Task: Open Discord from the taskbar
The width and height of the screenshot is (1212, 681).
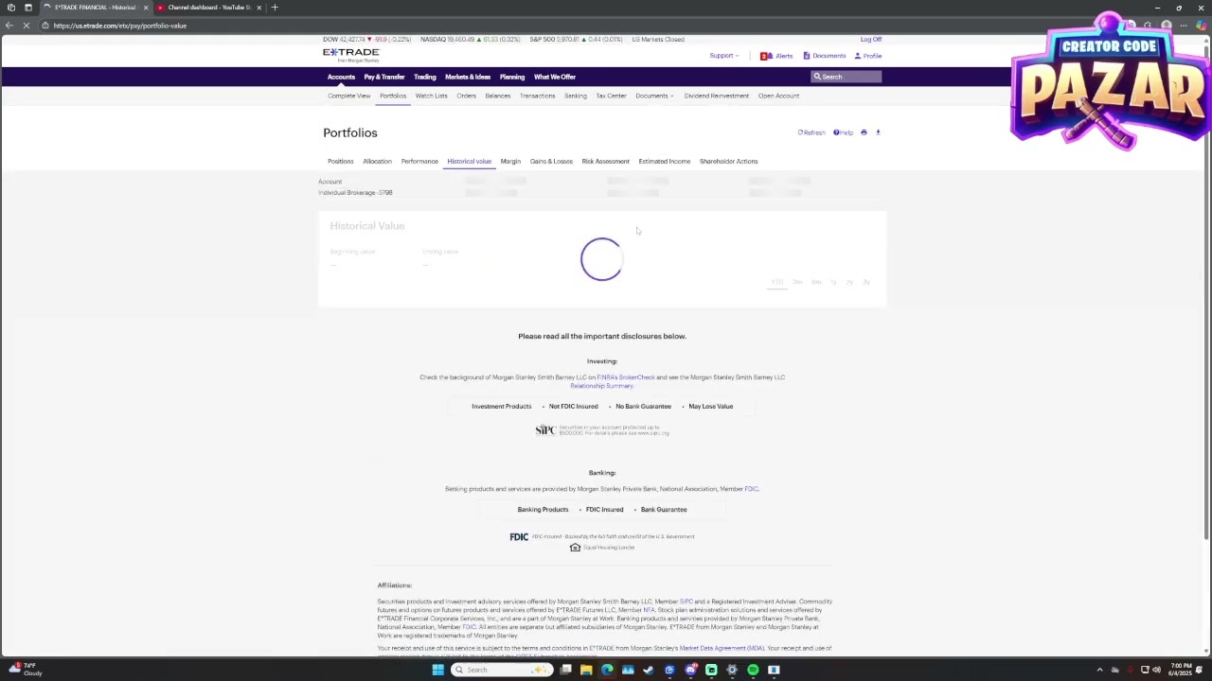Action: [690, 670]
